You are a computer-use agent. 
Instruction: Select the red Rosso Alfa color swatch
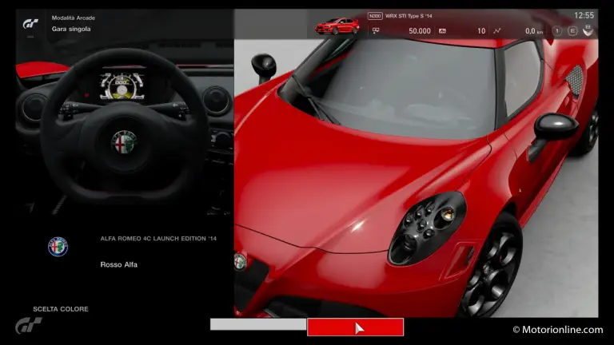355,327
